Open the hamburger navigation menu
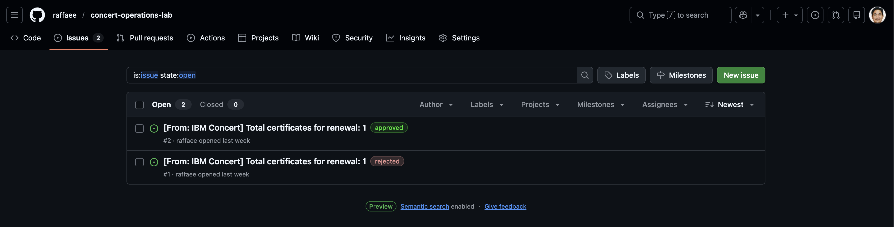894x227 pixels. point(14,15)
